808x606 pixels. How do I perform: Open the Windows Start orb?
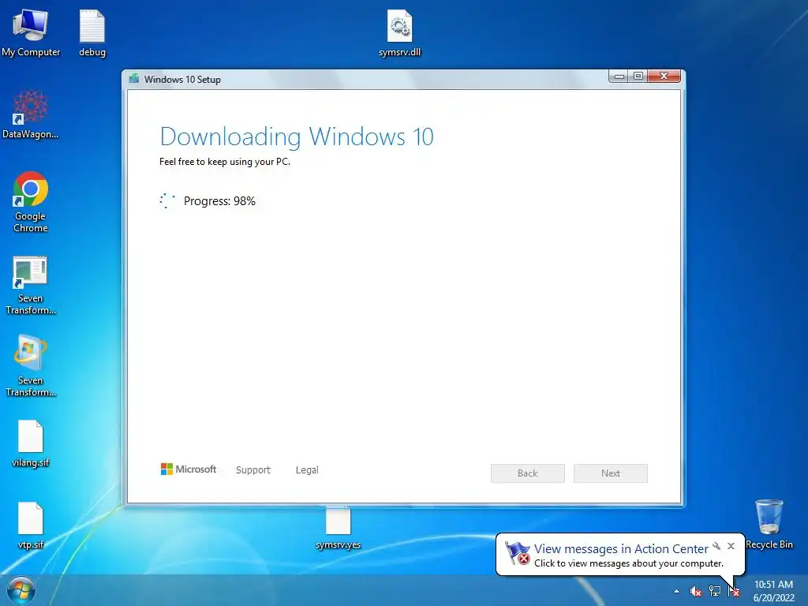coord(21,590)
